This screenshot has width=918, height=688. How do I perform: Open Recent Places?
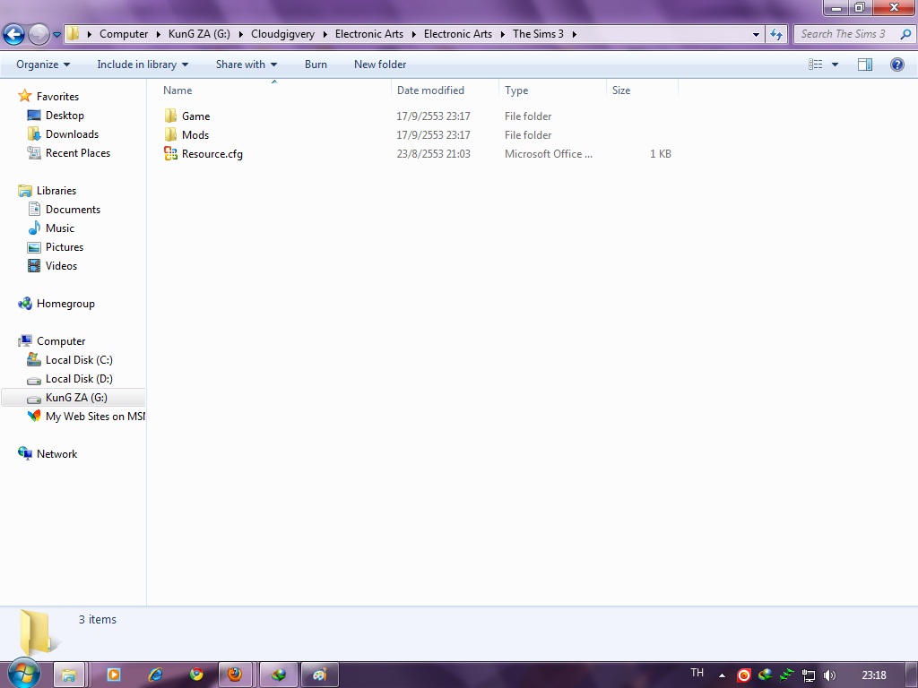click(x=78, y=152)
